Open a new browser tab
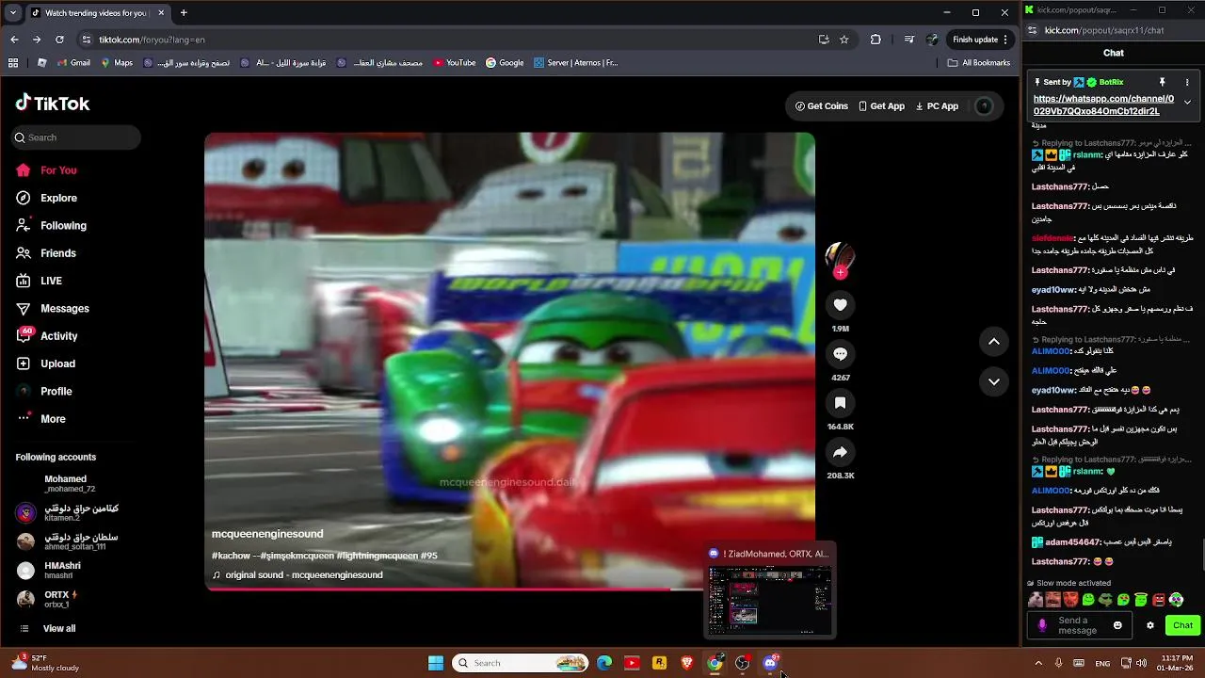Image resolution: width=1205 pixels, height=678 pixels. (184, 12)
